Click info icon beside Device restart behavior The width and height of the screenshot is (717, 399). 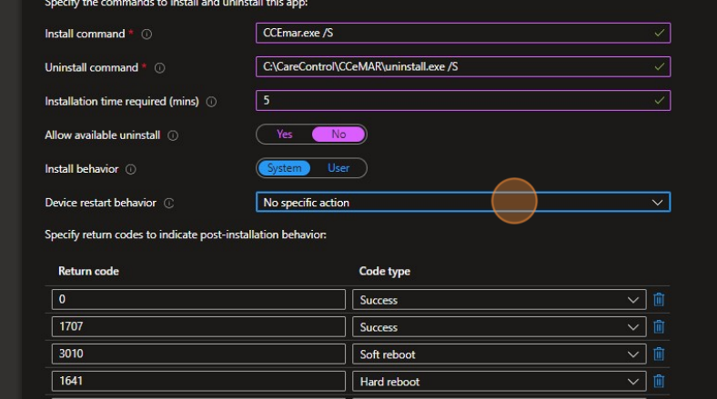coord(168,203)
